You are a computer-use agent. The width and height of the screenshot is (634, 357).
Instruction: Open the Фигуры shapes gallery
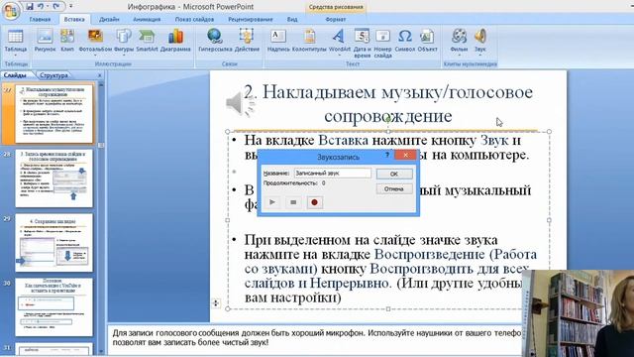point(124,41)
